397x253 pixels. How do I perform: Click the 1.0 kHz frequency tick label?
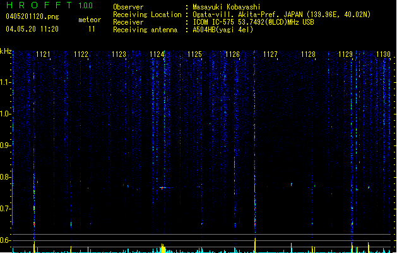(5, 114)
